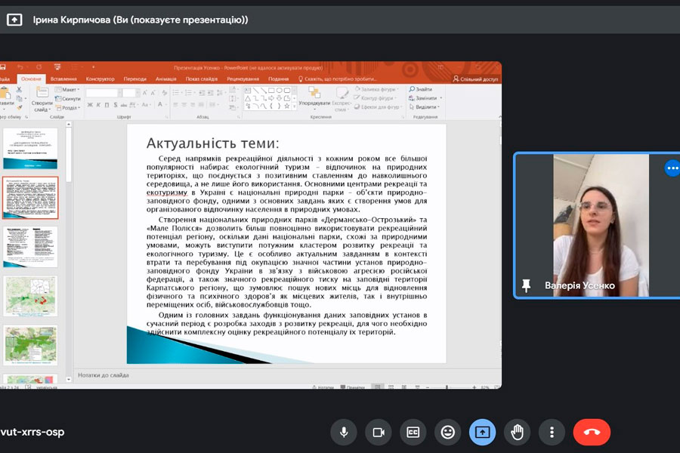This screenshot has width=680, height=453.
Task: Open the Виділити selection dropdown
Action: pos(425,107)
